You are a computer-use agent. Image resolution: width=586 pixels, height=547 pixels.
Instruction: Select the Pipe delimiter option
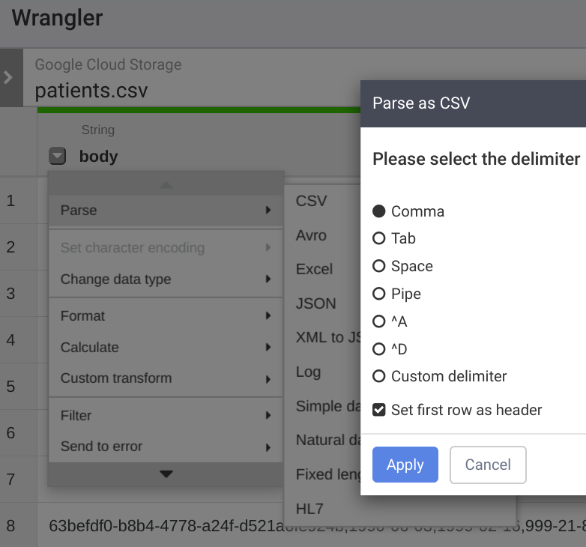(379, 294)
